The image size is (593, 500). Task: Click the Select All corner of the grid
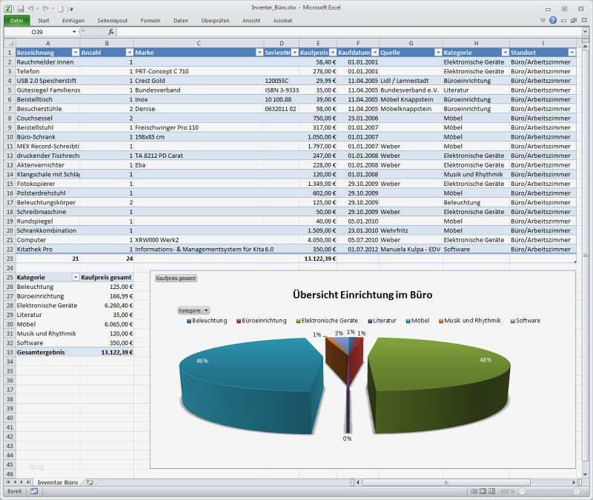[x=10, y=44]
